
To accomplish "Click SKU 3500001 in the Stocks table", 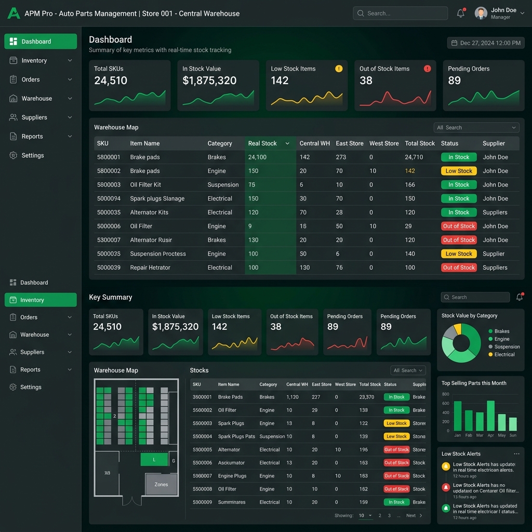I will click(x=202, y=397).
